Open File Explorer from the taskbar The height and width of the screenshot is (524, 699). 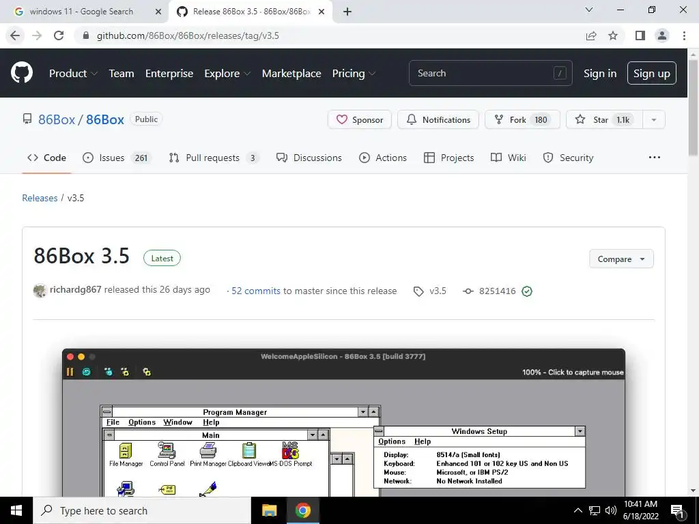269,510
